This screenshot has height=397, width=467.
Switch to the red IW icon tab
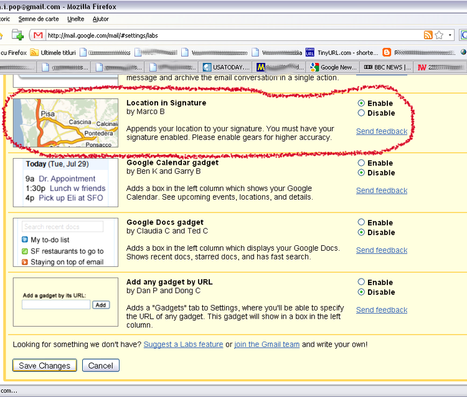click(441, 67)
